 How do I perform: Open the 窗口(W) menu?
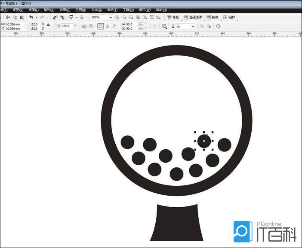coord(145,10)
